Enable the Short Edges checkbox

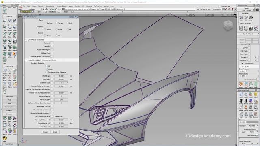pos(52,76)
